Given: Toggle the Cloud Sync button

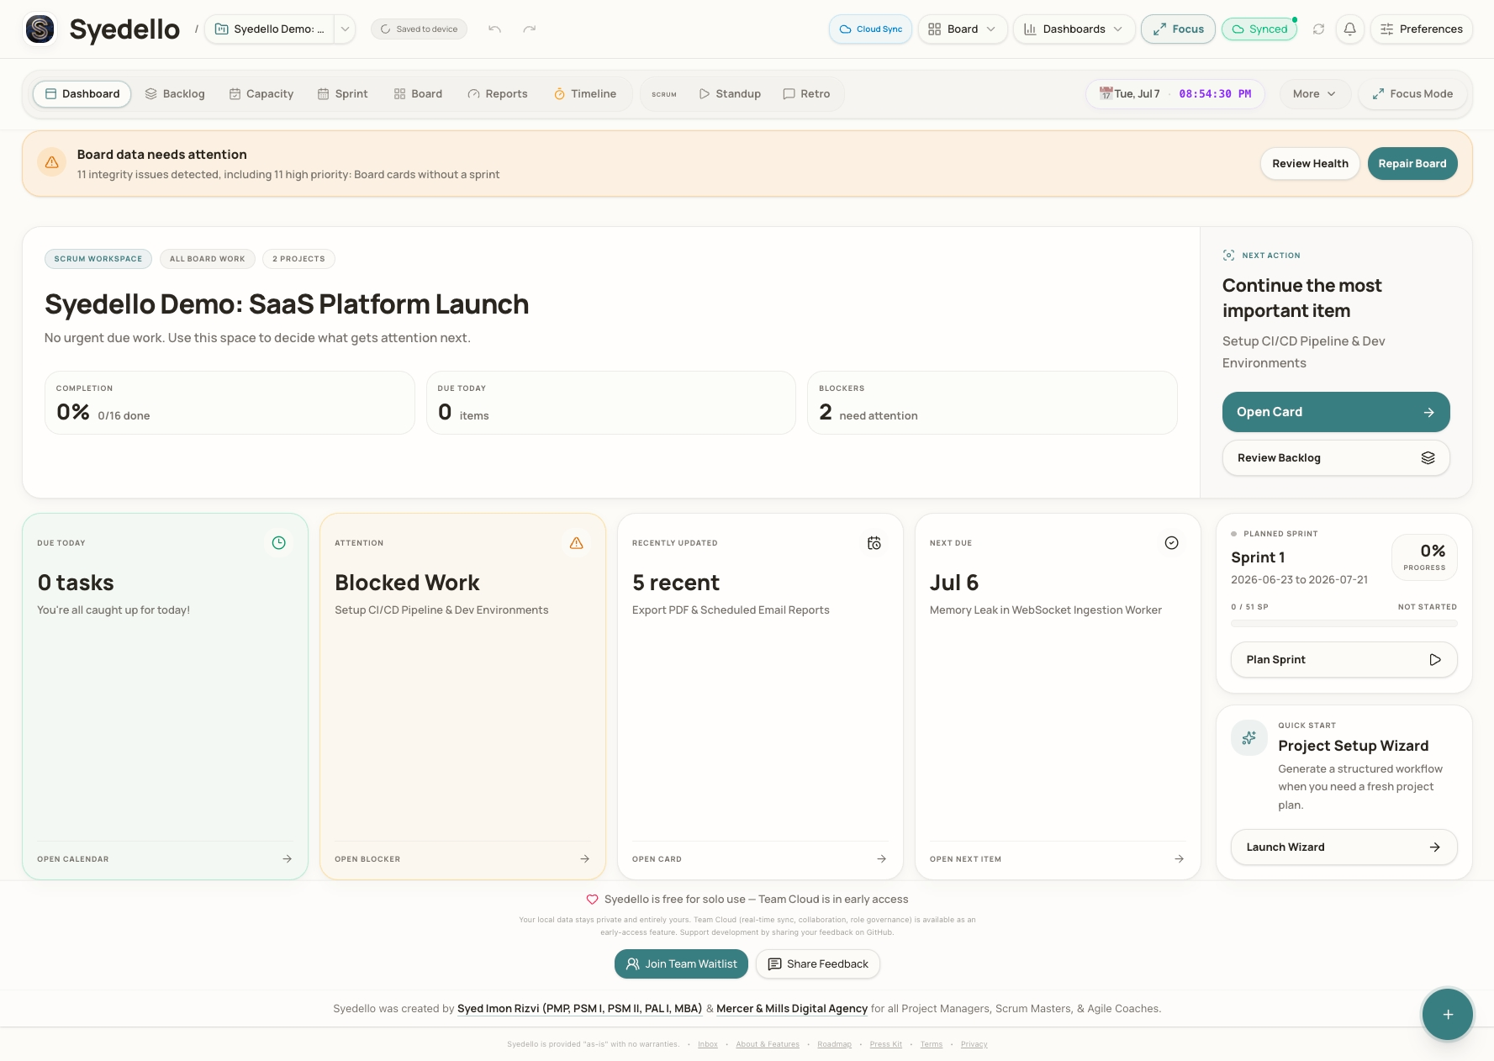Looking at the screenshot, I should click(x=870, y=29).
